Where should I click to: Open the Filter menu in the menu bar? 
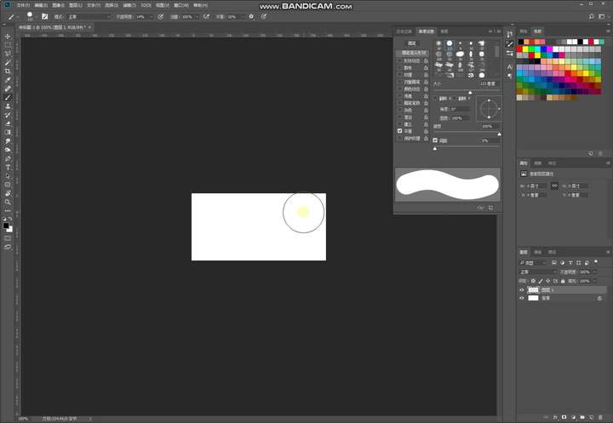point(129,5)
